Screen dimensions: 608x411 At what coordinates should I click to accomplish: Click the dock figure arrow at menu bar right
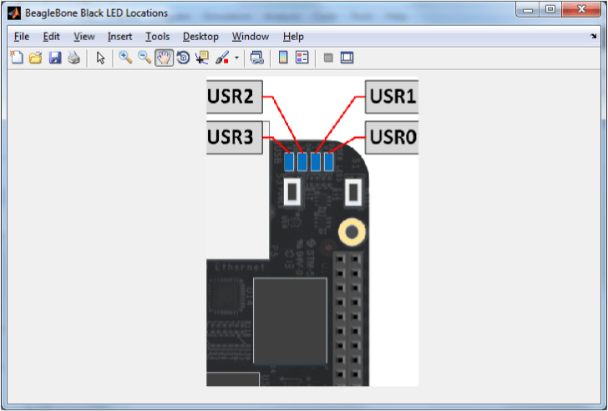click(x=593, y=37)
